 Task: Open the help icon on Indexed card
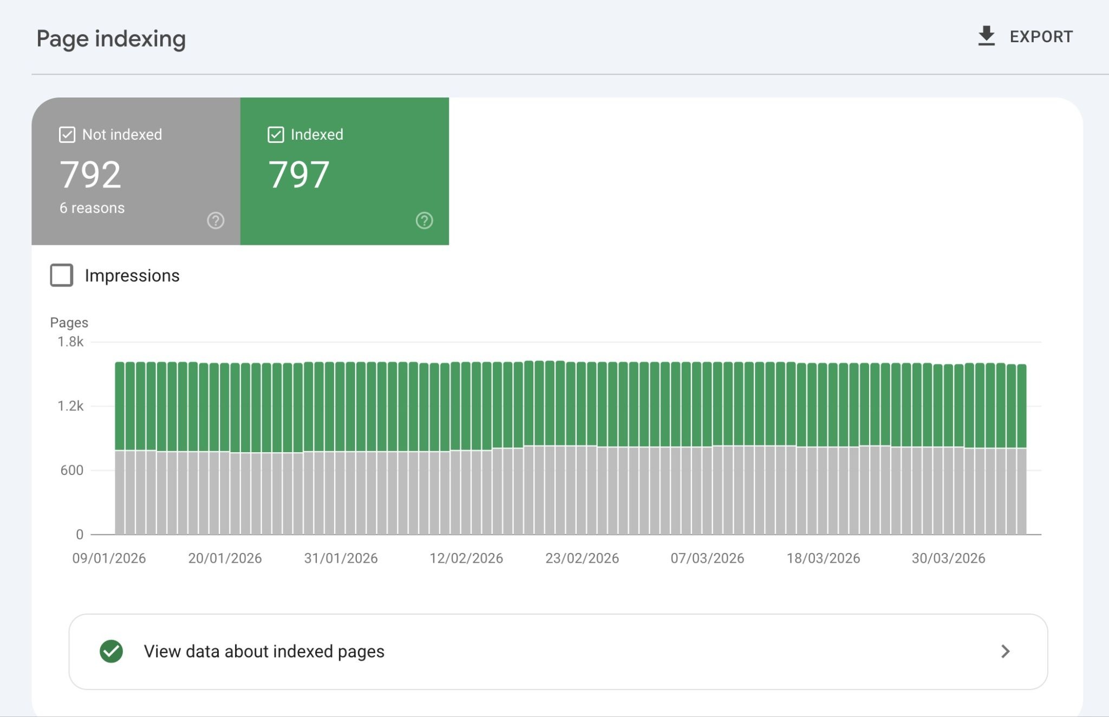[x=425, y=220]
